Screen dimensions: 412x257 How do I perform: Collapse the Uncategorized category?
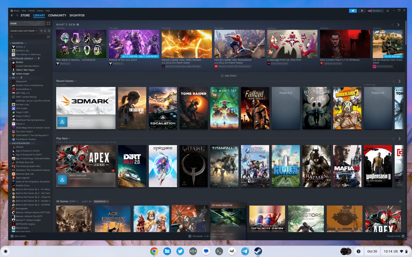pos(10,143)
